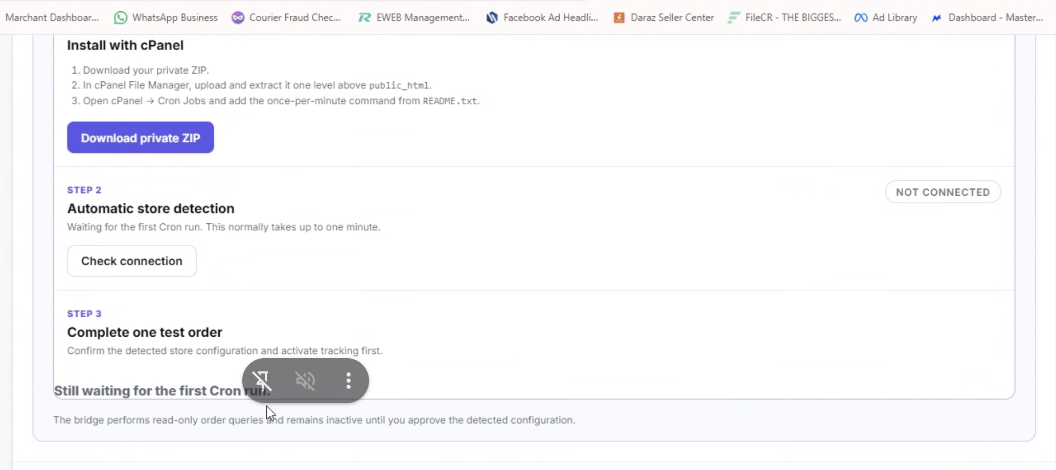Click the Facebook Ad Headline bookmark icon
1056x470 pixels.
[492, 18]
